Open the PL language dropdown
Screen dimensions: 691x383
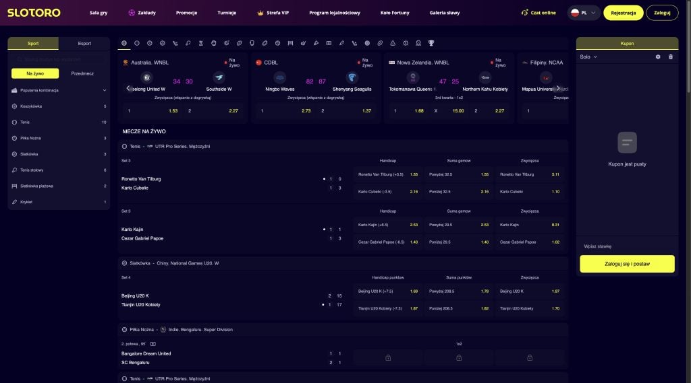click(583, 13)
